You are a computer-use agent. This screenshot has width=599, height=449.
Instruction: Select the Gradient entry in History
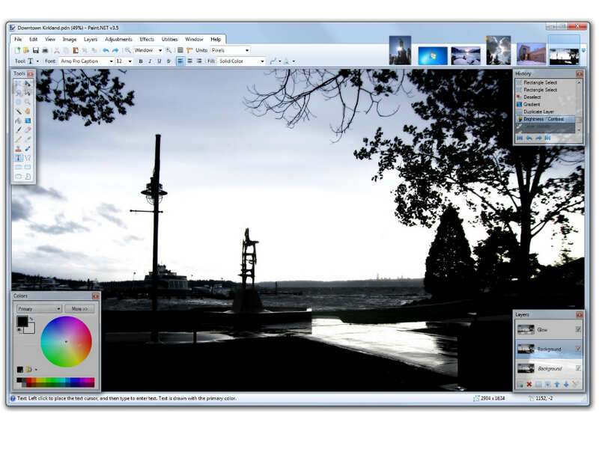tap(532, 104)
